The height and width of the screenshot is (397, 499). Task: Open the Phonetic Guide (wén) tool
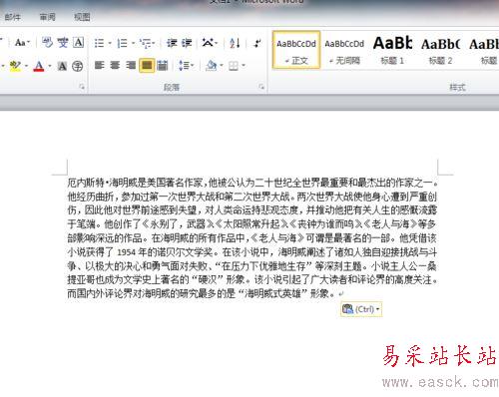63,43
